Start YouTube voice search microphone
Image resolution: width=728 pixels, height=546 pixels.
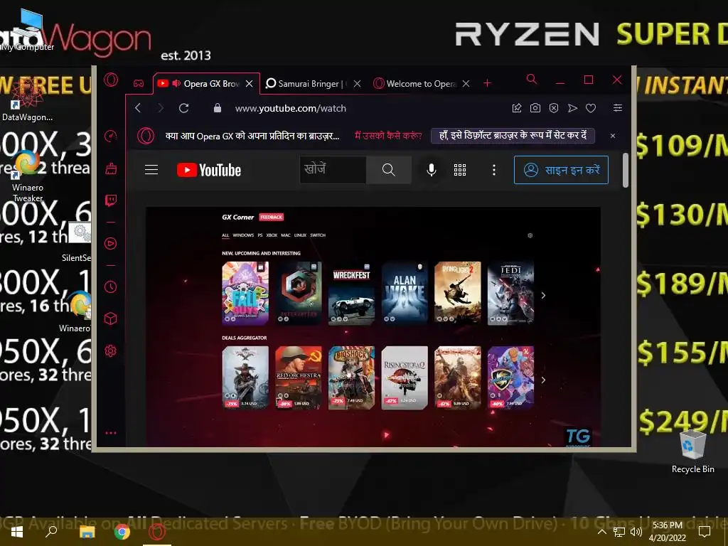point(432,170)
